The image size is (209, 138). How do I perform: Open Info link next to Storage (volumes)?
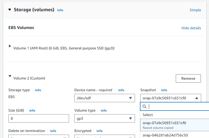[60, 10]
